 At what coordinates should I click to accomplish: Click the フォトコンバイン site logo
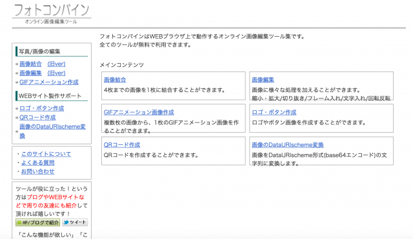tap(52, 10)
